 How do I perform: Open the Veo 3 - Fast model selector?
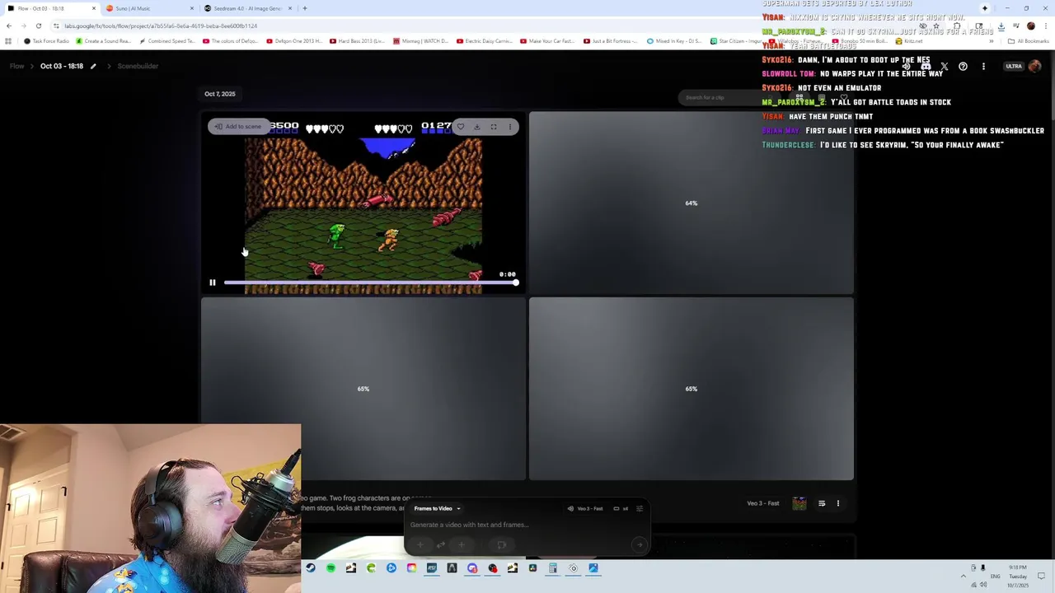586,508
